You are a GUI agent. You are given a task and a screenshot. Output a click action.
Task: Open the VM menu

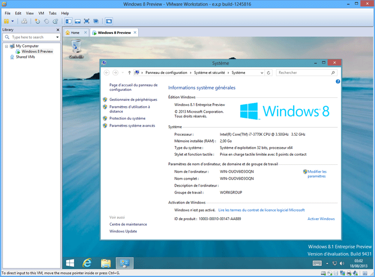point(41,13)
